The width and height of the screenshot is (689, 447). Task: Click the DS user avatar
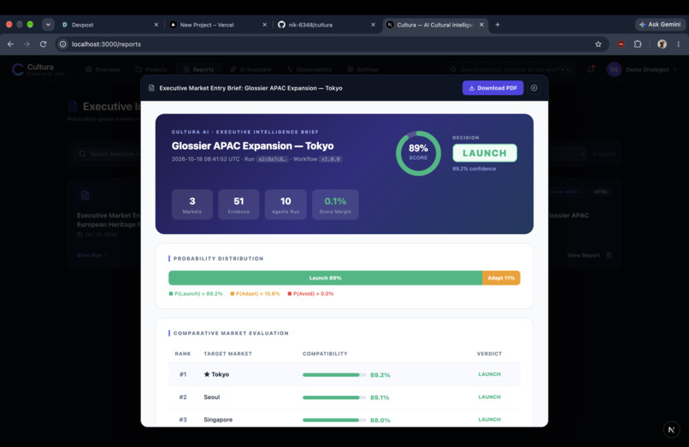(x=615, y=69)
